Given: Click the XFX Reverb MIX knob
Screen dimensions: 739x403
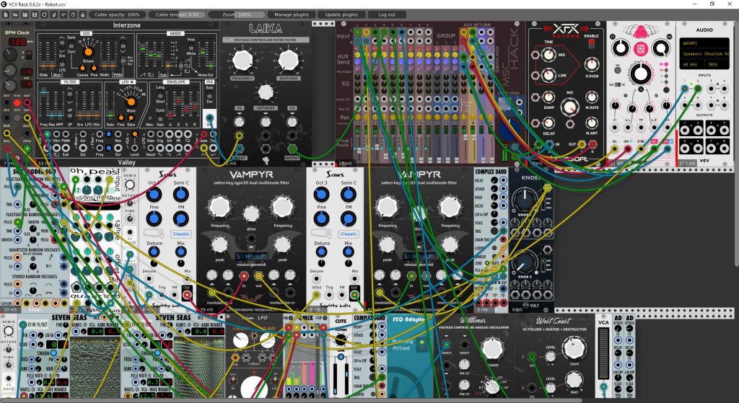Looking at the screenshot, I should click(x=570, y=107).
